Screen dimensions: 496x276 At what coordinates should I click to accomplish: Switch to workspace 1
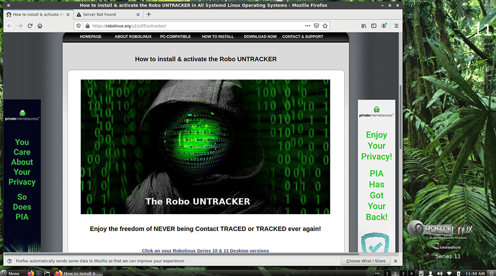pos(387,273)
